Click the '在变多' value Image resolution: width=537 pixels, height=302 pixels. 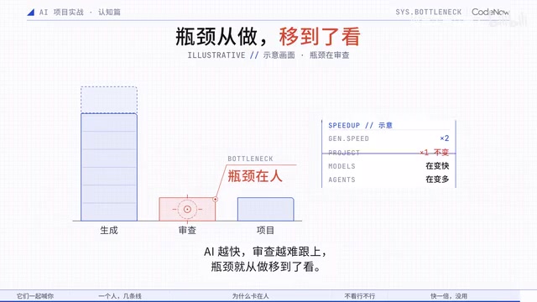(x=437, y=180)
